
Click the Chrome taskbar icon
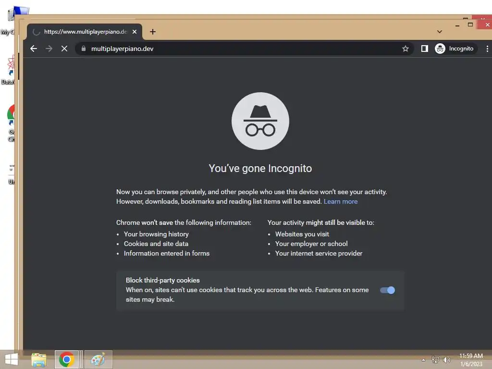click(66, 359)
